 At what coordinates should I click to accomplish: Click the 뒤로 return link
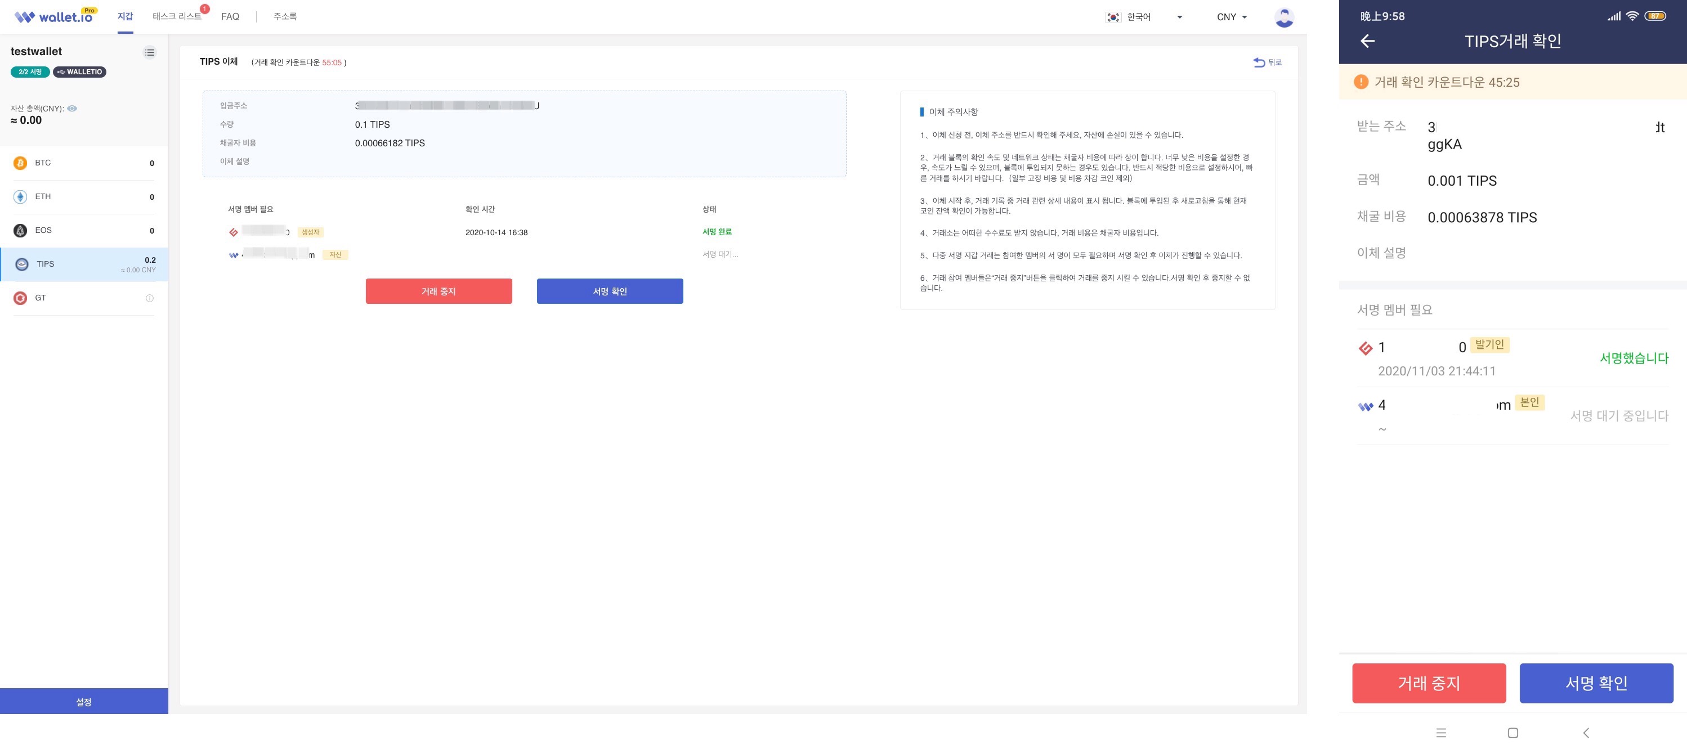click(x=1267, y=62)
